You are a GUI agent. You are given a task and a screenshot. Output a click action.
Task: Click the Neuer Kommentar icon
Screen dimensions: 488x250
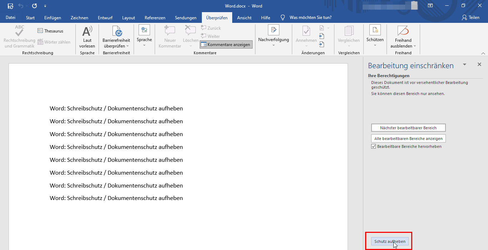tap(170, 31)
